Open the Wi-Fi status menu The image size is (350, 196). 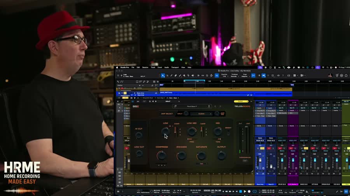(x=323, y=67)
